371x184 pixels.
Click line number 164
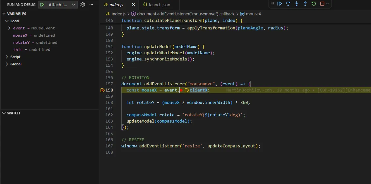coord(109,127)
